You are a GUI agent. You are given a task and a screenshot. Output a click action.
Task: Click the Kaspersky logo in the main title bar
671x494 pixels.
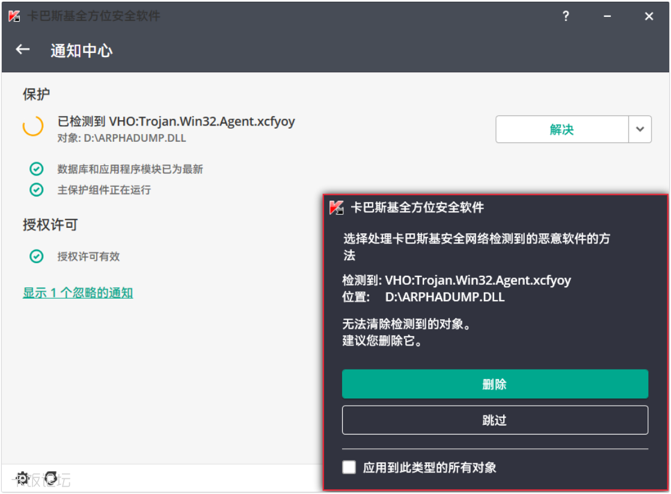click(x=14, y=16)
